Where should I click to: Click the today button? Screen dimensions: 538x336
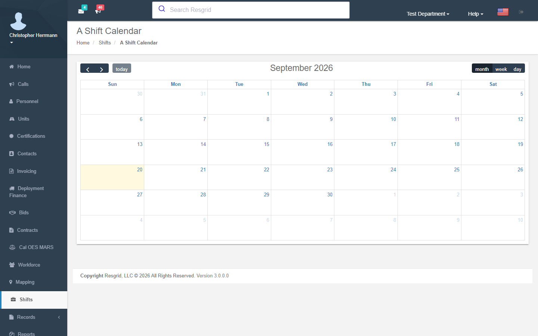coord(122,69)
